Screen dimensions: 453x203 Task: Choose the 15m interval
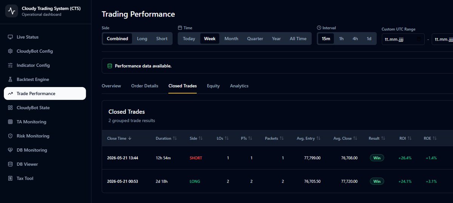pos(326,39)
